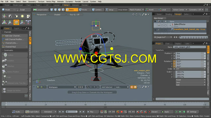The height and width of the screenshot is (118, 211).
Task: Zoom icon in the 3D viewport header
Action: click(x=140, y=14)
